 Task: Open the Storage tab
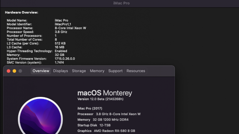(x=79, y=71)
